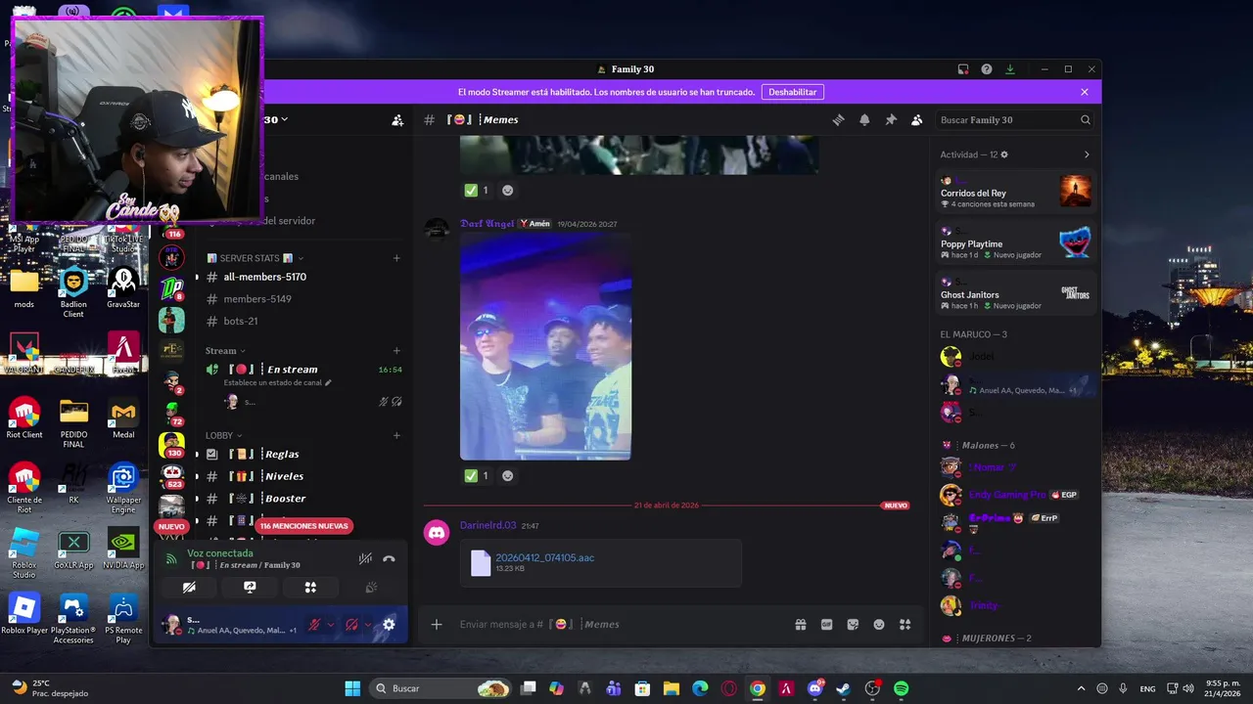
Task: Open notification settings bell icon
Action: point(864,120)
